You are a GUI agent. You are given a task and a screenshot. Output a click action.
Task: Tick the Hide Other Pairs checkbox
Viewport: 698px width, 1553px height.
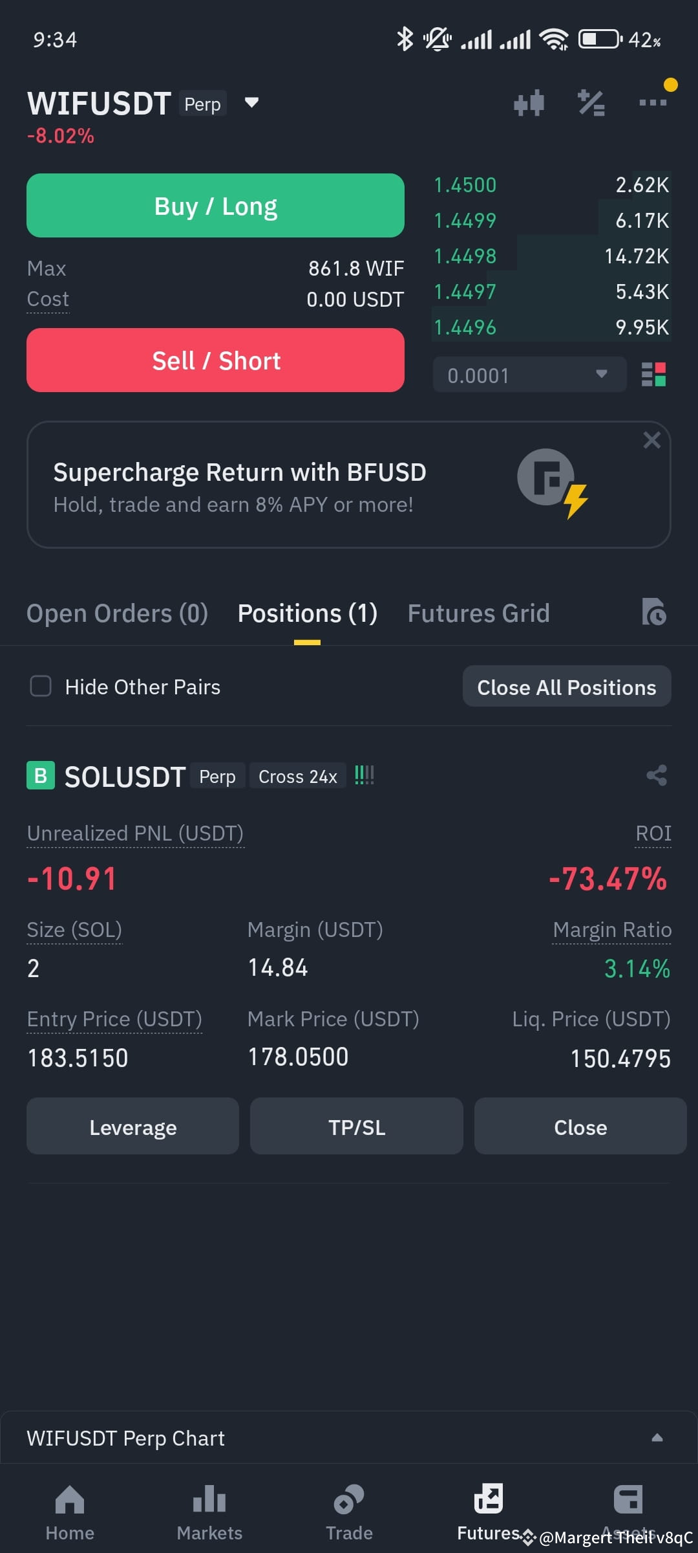coord(41,686)
